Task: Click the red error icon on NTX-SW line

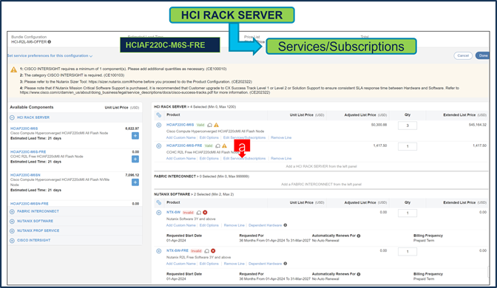Action: [x=205, y=213]
